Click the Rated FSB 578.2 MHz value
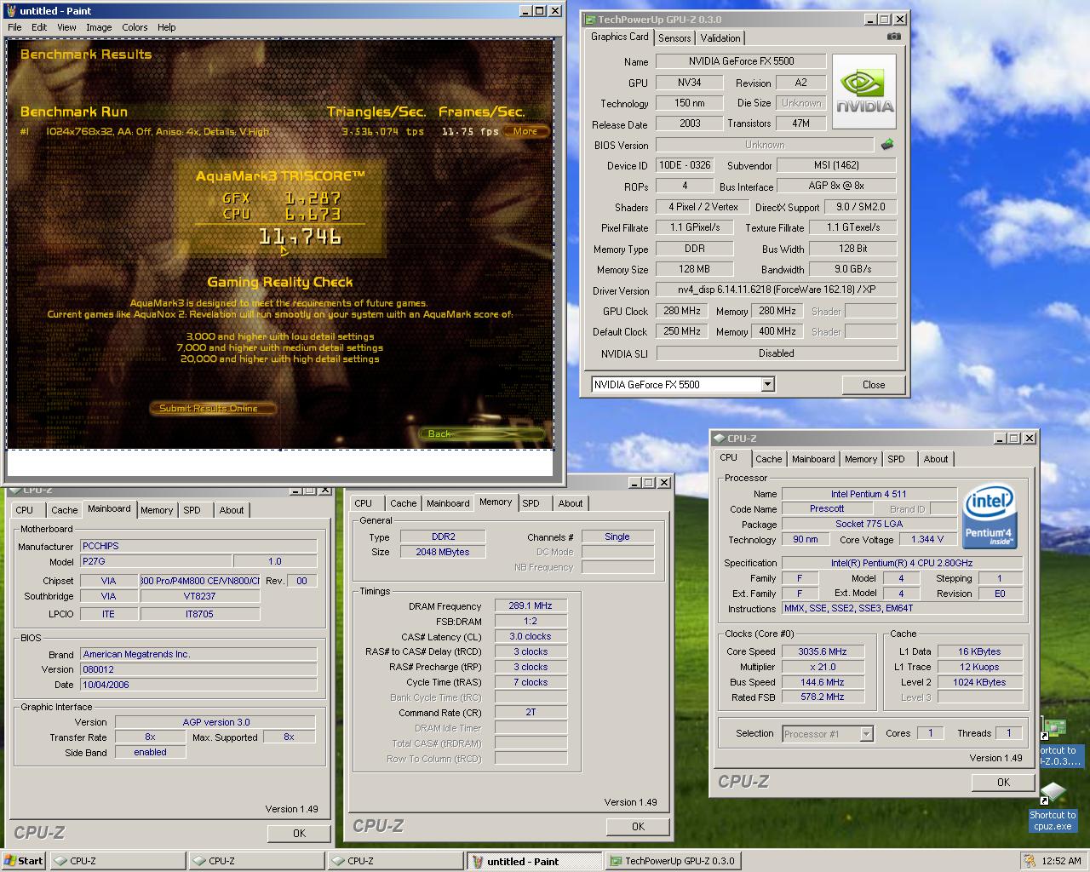The image size is (1090, 872). coord(823,697)
